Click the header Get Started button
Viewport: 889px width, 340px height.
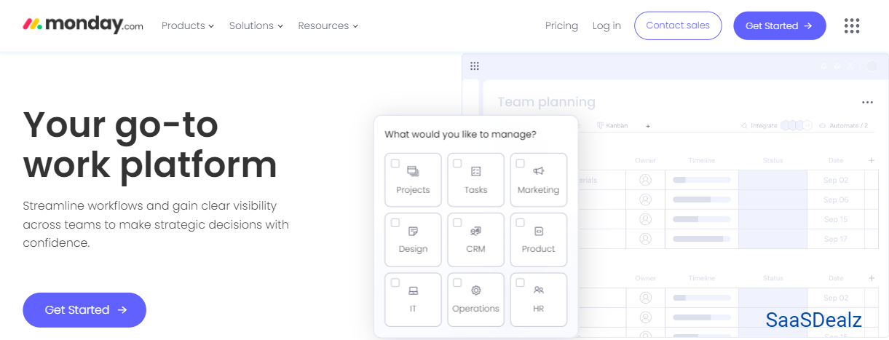tap(779, 25)
